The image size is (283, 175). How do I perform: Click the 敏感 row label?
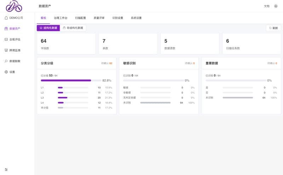(126, 88)
